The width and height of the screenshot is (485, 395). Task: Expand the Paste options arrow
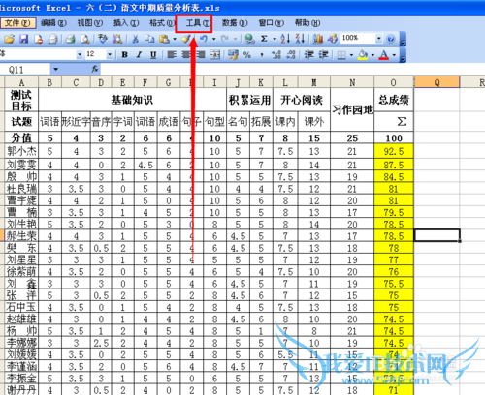(175, 39)
